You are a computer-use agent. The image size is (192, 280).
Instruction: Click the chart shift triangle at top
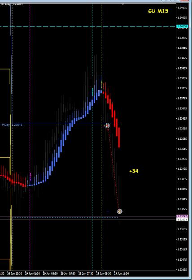[x=122, y=4]
